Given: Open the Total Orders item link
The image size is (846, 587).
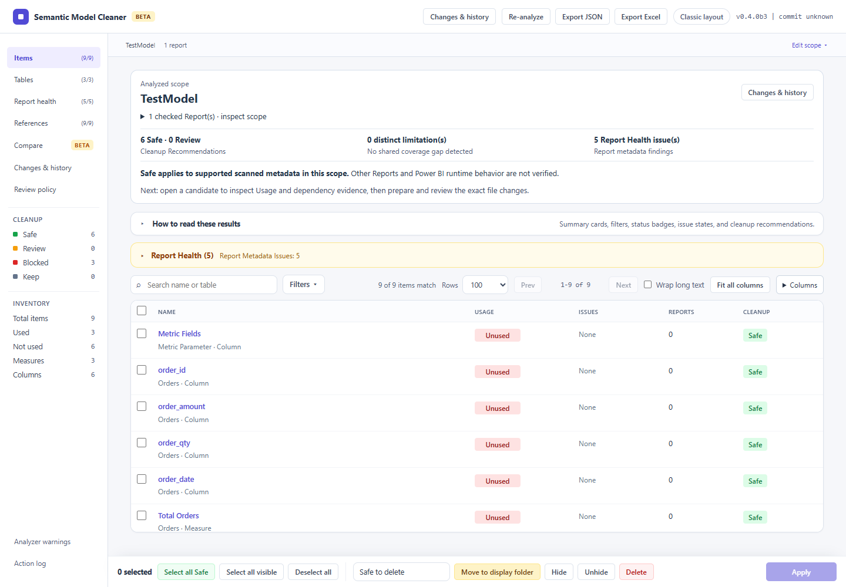Looking at the screenshot, I should point(179,515).
